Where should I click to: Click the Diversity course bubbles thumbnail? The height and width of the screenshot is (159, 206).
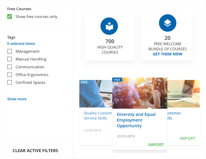coord(140,93)
